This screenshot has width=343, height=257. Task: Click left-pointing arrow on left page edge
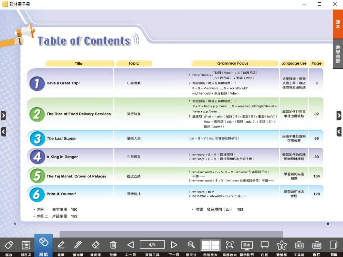(x=3, y=132)
